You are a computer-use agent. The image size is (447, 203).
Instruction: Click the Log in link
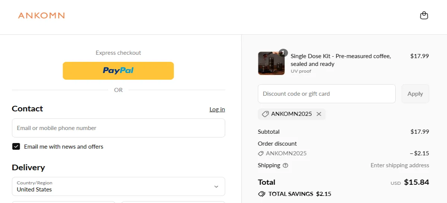pos(217,109)
